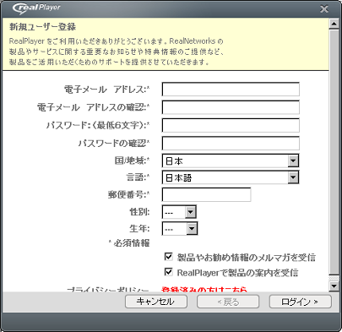Click the vertical scrollbar thumb

point(334,152)
